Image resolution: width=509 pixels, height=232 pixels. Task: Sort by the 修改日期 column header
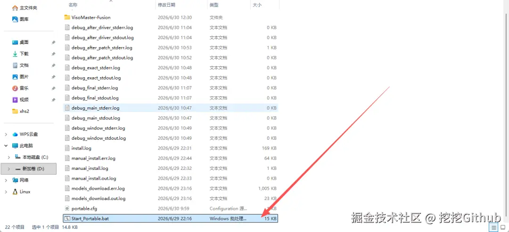coord(166,5)
